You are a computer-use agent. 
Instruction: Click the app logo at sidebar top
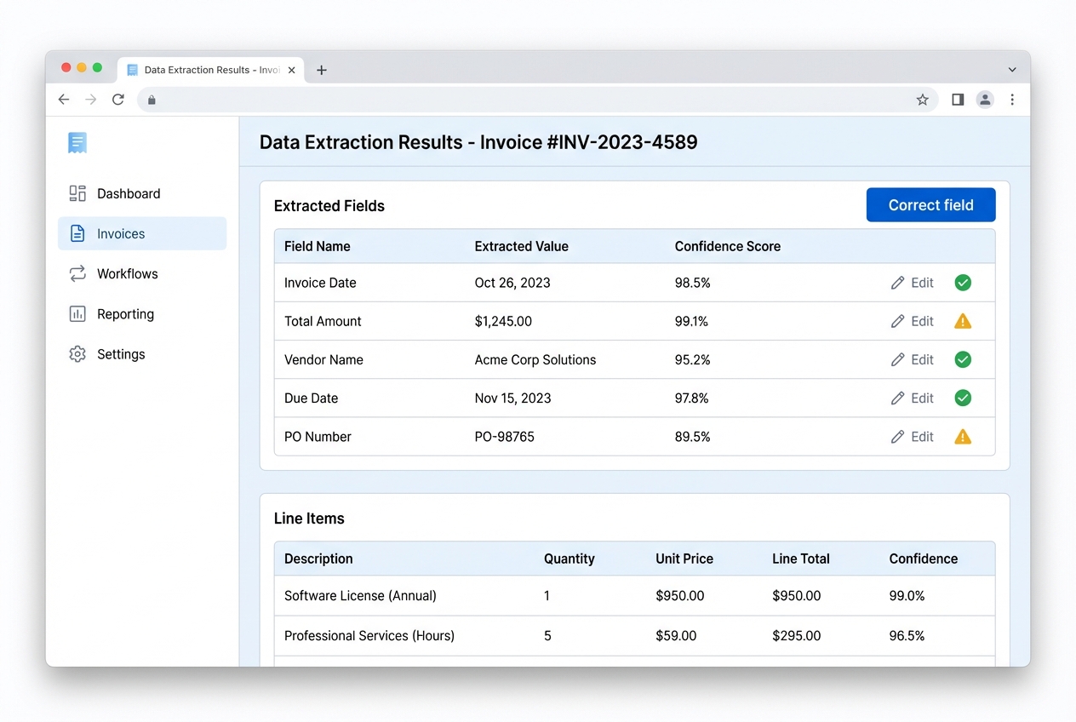pos(77,142)
